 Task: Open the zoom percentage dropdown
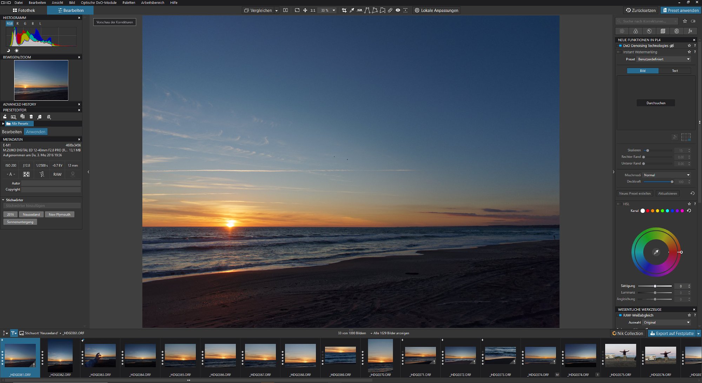[333, 11]
